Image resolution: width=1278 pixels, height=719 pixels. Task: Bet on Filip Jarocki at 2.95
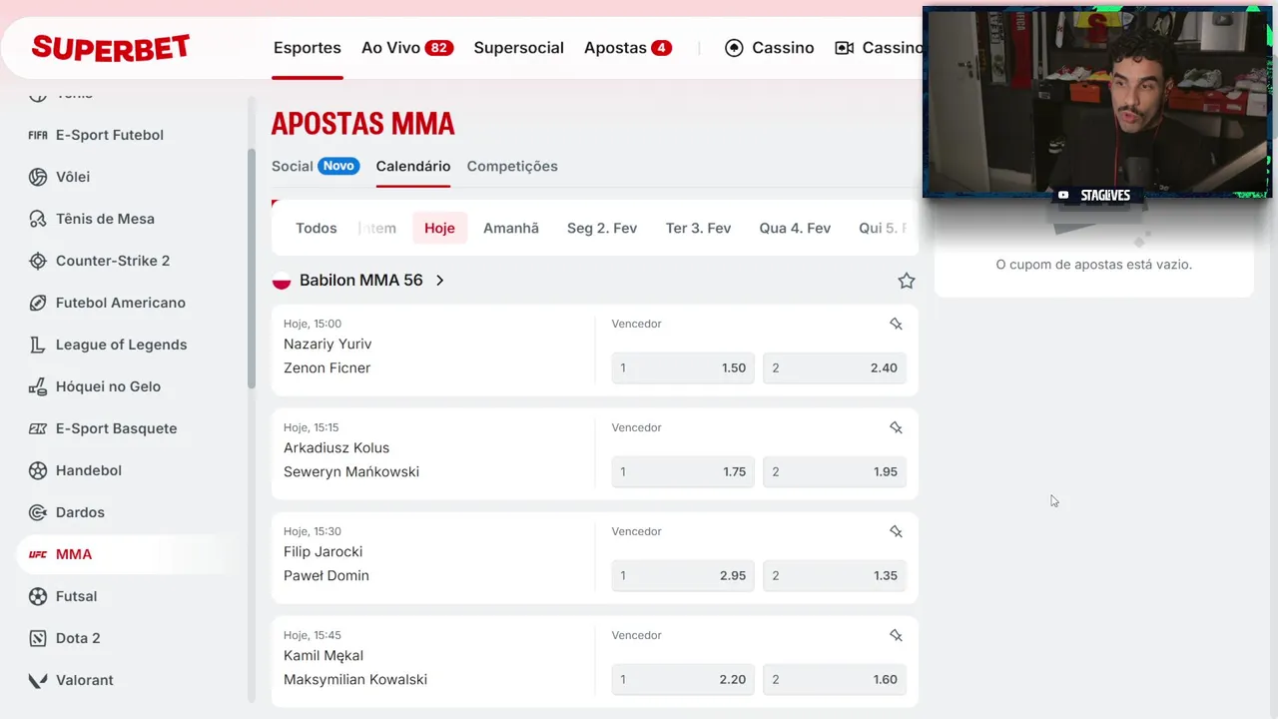(683, 575)
